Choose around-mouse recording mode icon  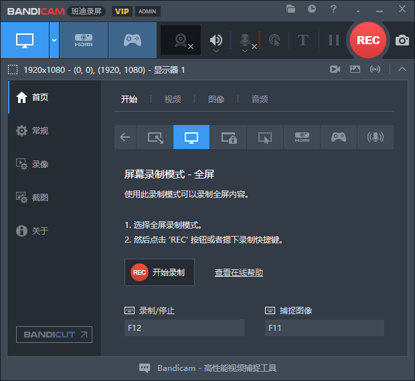coord(265,137)
